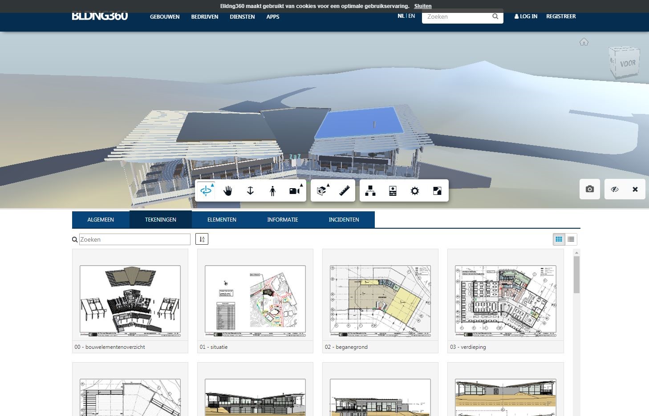The height and width of the screenshot is (416, 649).
Task: Activate First Person walk tool
Action: 272,191
